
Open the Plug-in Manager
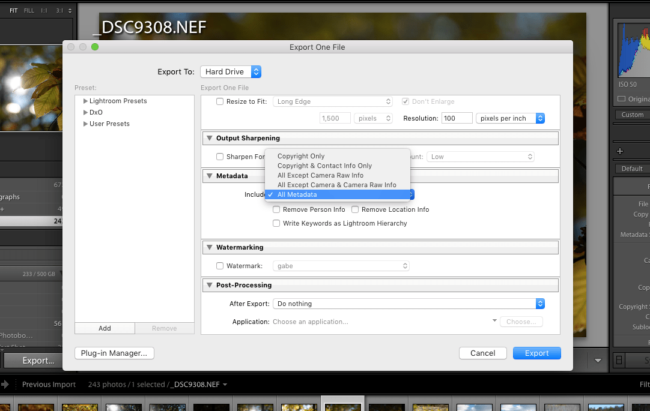(x=114, y=353)
